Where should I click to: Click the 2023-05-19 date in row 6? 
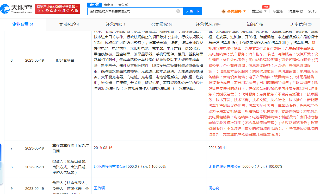coord(34,60)
